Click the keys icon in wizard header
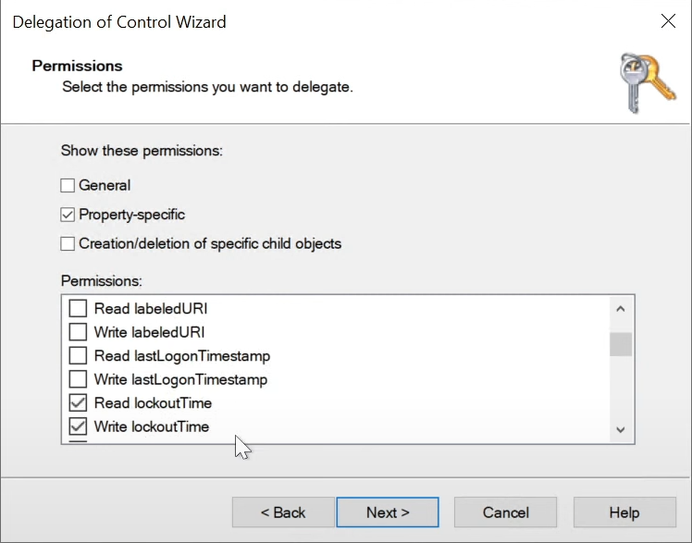Viewport: 692px width, 543px height. (x=647, y=83)
